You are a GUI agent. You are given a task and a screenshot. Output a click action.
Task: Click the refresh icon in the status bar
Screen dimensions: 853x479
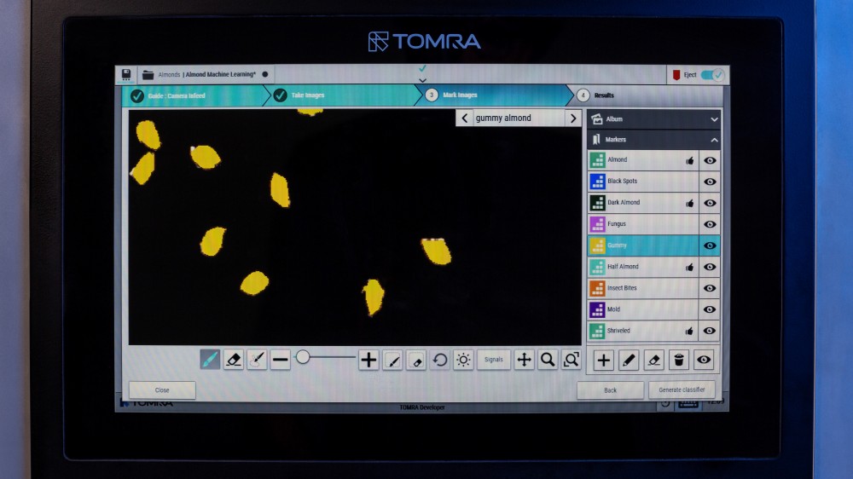tap(664, 403)
